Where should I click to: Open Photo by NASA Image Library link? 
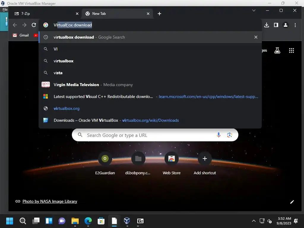50,202
